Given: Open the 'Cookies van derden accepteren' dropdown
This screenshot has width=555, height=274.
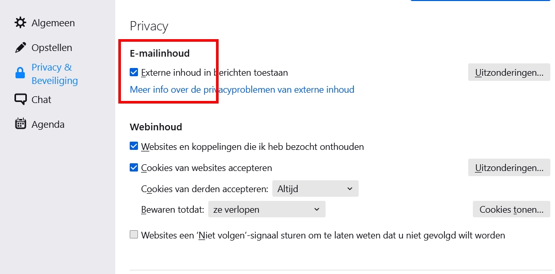Looking at the screenshot, I should (315, 189).
